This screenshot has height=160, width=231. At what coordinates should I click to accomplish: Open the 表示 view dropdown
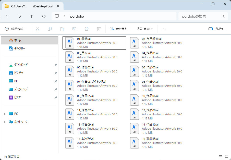point(145,29)
